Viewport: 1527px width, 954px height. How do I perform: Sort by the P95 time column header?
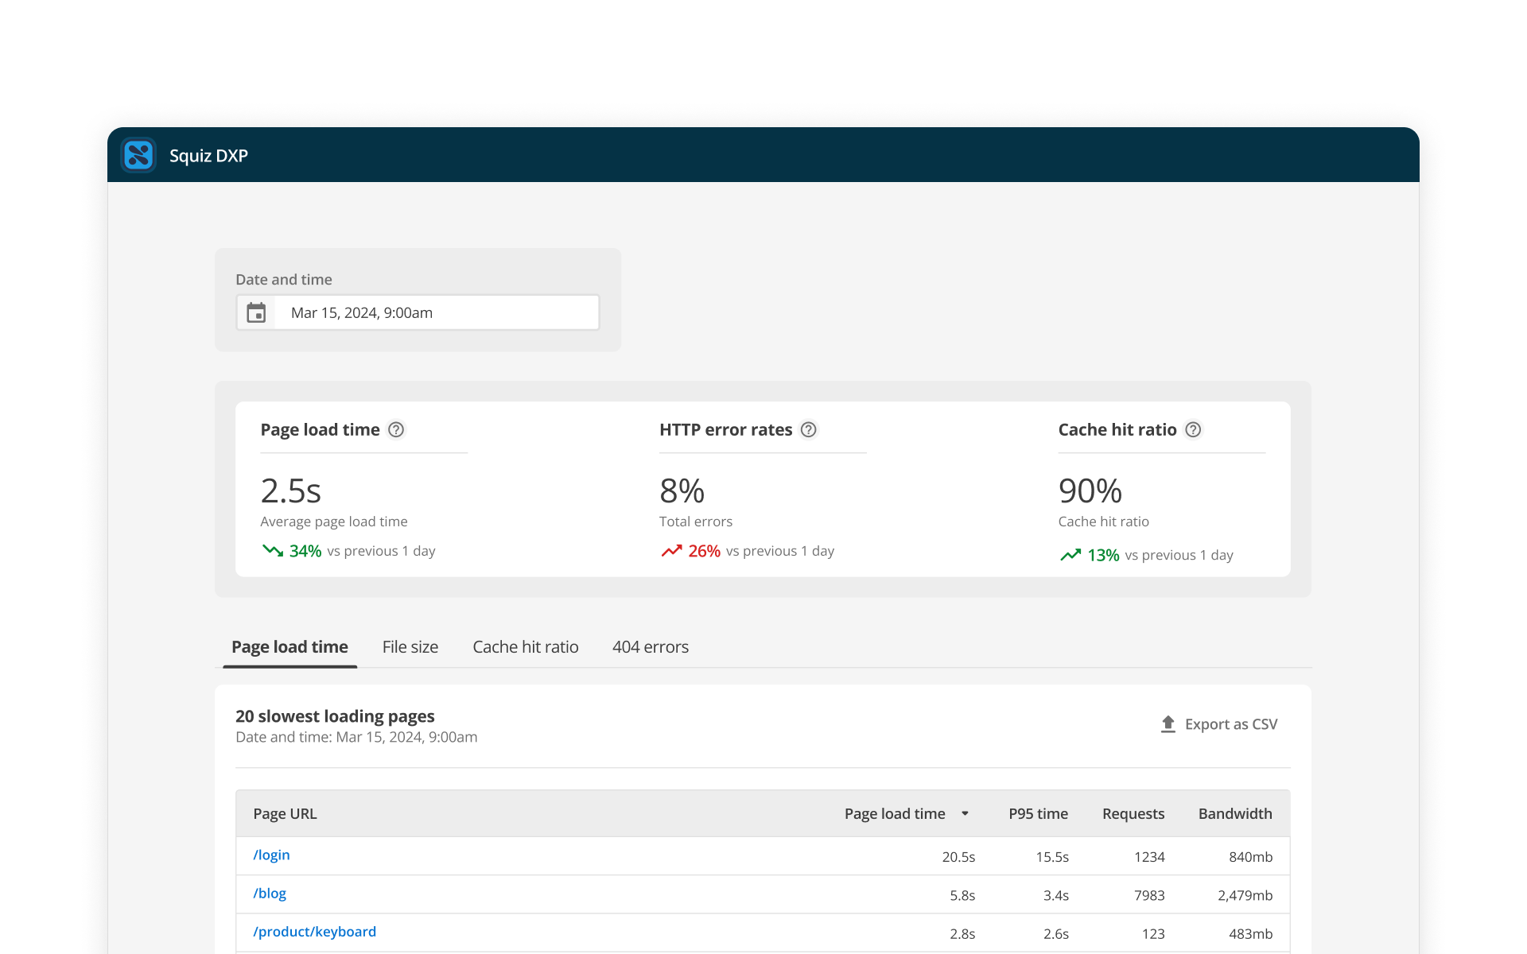(x=1038, y=813)
